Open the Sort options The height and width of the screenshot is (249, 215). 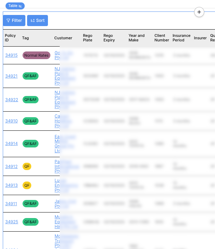pos(38,21)
